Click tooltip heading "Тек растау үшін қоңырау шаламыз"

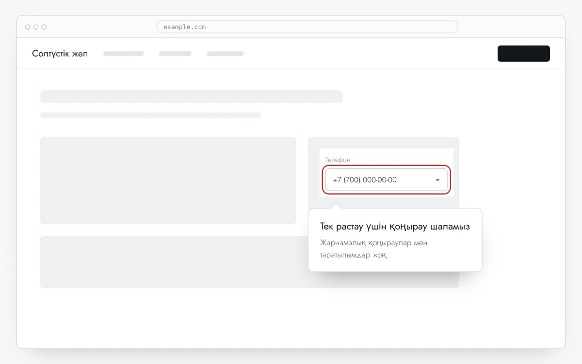pos(395,227)
